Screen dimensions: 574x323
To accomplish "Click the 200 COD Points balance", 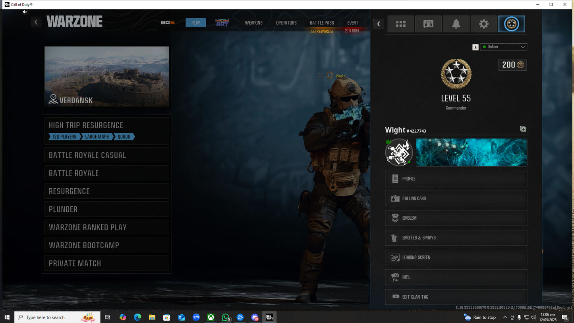I will click(x=512, y=65).
